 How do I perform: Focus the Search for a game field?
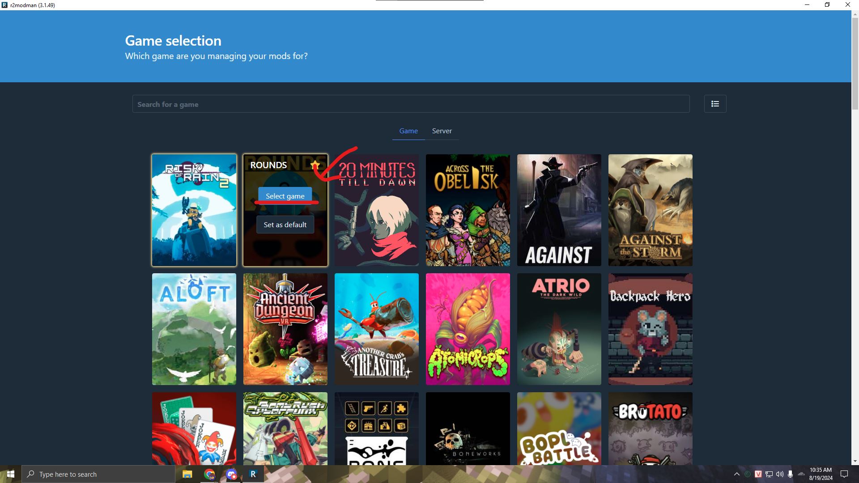tap(411, 104)
